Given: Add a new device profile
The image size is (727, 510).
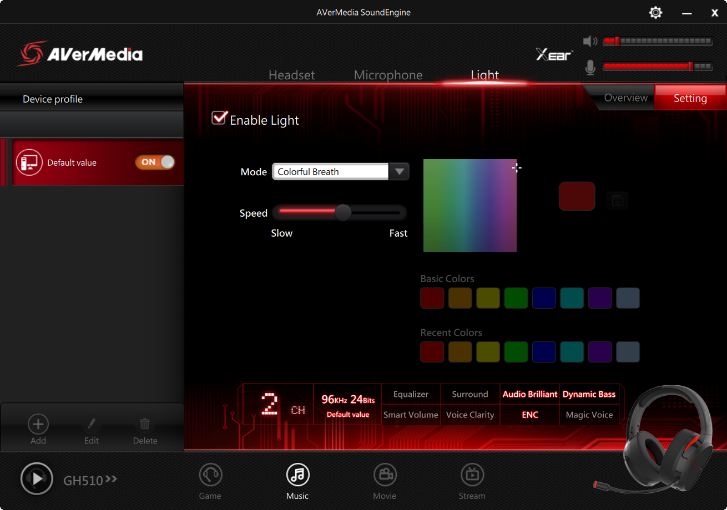Looking at the screenshot, I should [38, 430].
